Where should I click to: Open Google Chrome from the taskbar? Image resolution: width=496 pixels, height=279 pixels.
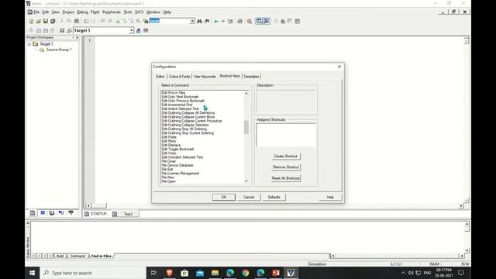pos(246,273)
